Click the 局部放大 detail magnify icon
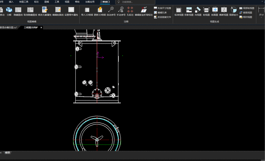 pos(233,10)
